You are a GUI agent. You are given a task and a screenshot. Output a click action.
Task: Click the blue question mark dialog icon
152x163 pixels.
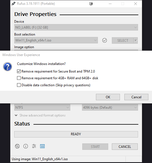[8, 67]
